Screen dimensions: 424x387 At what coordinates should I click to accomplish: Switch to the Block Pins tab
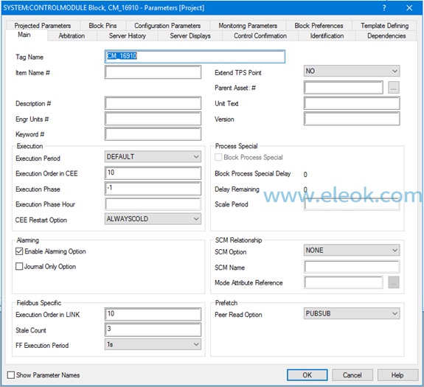(x=102, y=26)
